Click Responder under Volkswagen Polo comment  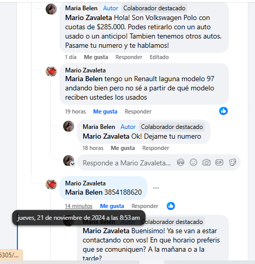coord(129,57)
